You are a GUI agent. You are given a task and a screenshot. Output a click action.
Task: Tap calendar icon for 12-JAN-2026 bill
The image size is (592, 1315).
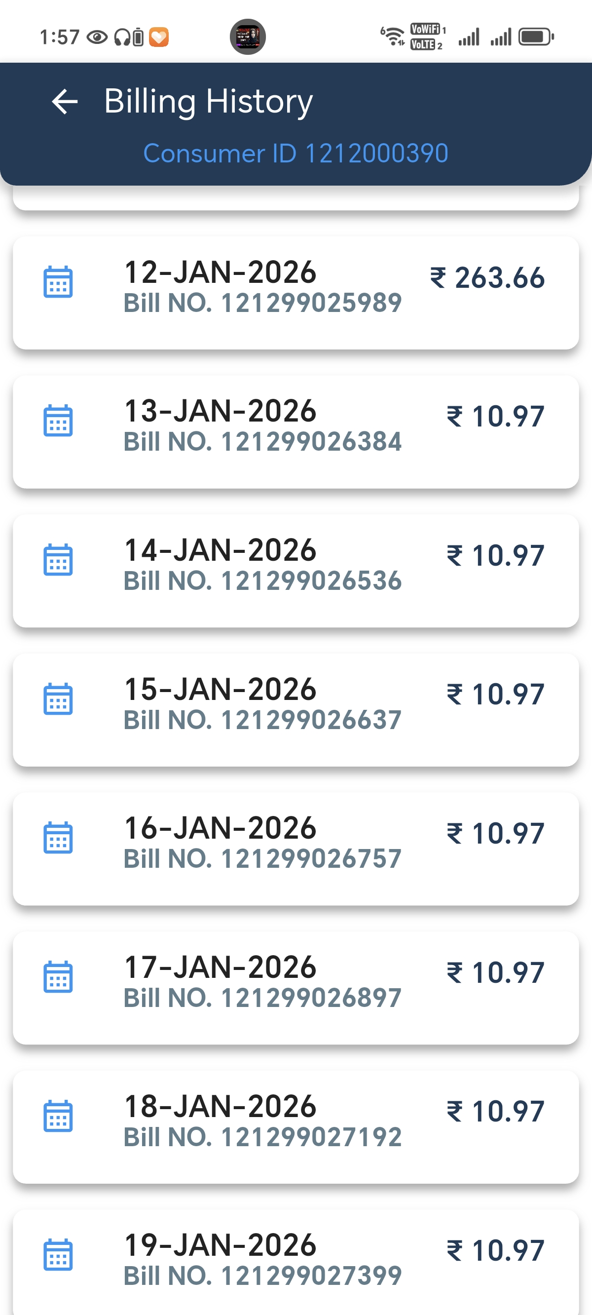(x=58, y=282)
